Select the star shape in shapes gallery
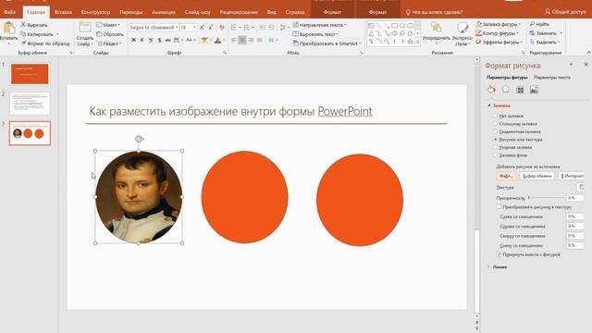 tap(410, 42)
